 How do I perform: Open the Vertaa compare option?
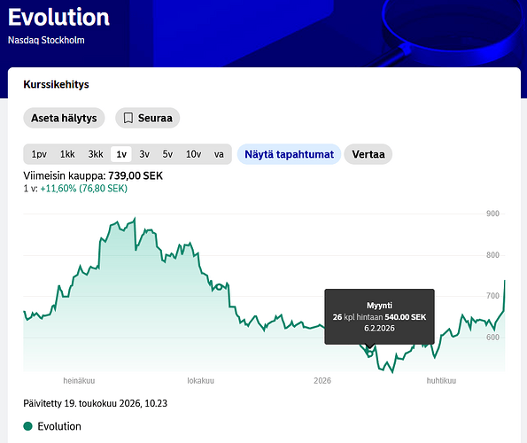368,154
